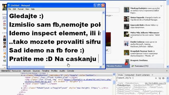Image resolution: width=169 pixels, height=95 pixels.
Task: Switch to DevTools Profiles tab
Action: (x=54, y=71)
